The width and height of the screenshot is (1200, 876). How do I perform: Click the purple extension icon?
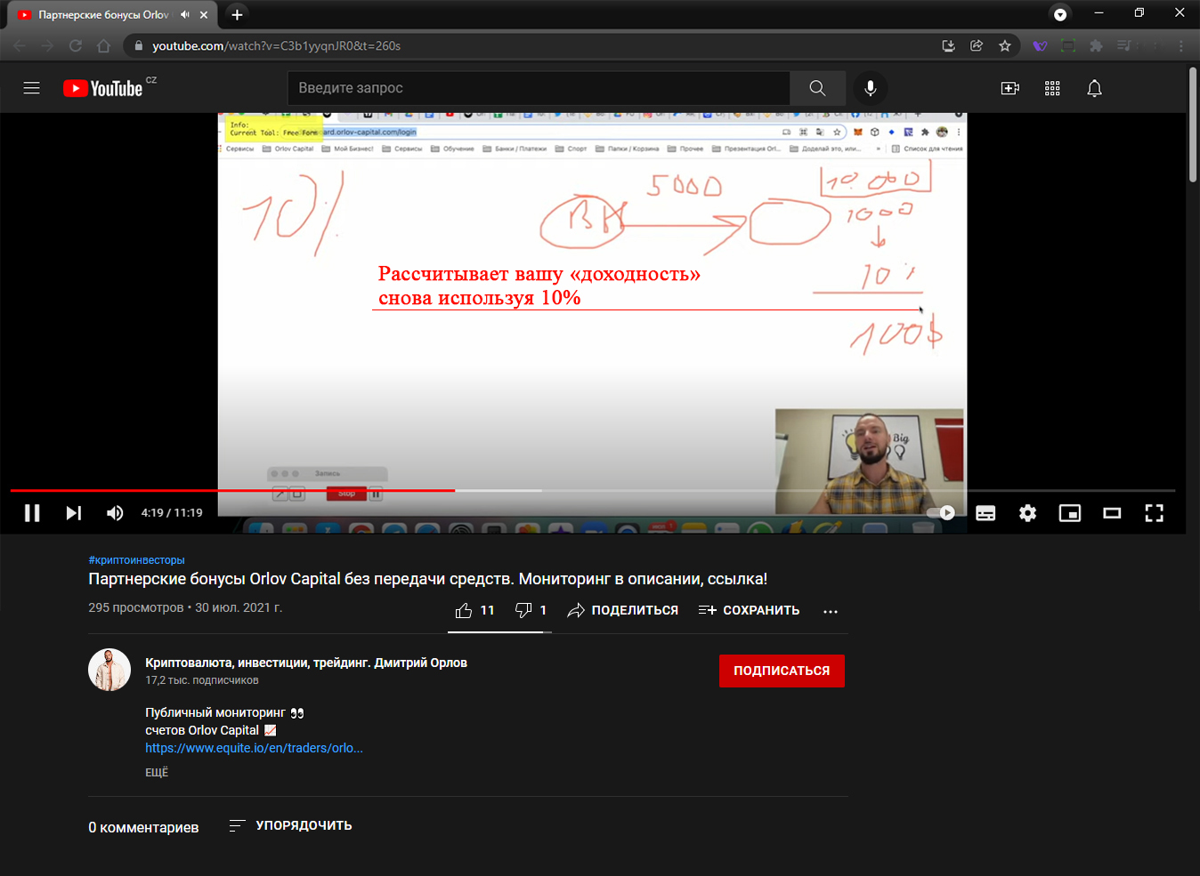click(x=1040, y=45)
